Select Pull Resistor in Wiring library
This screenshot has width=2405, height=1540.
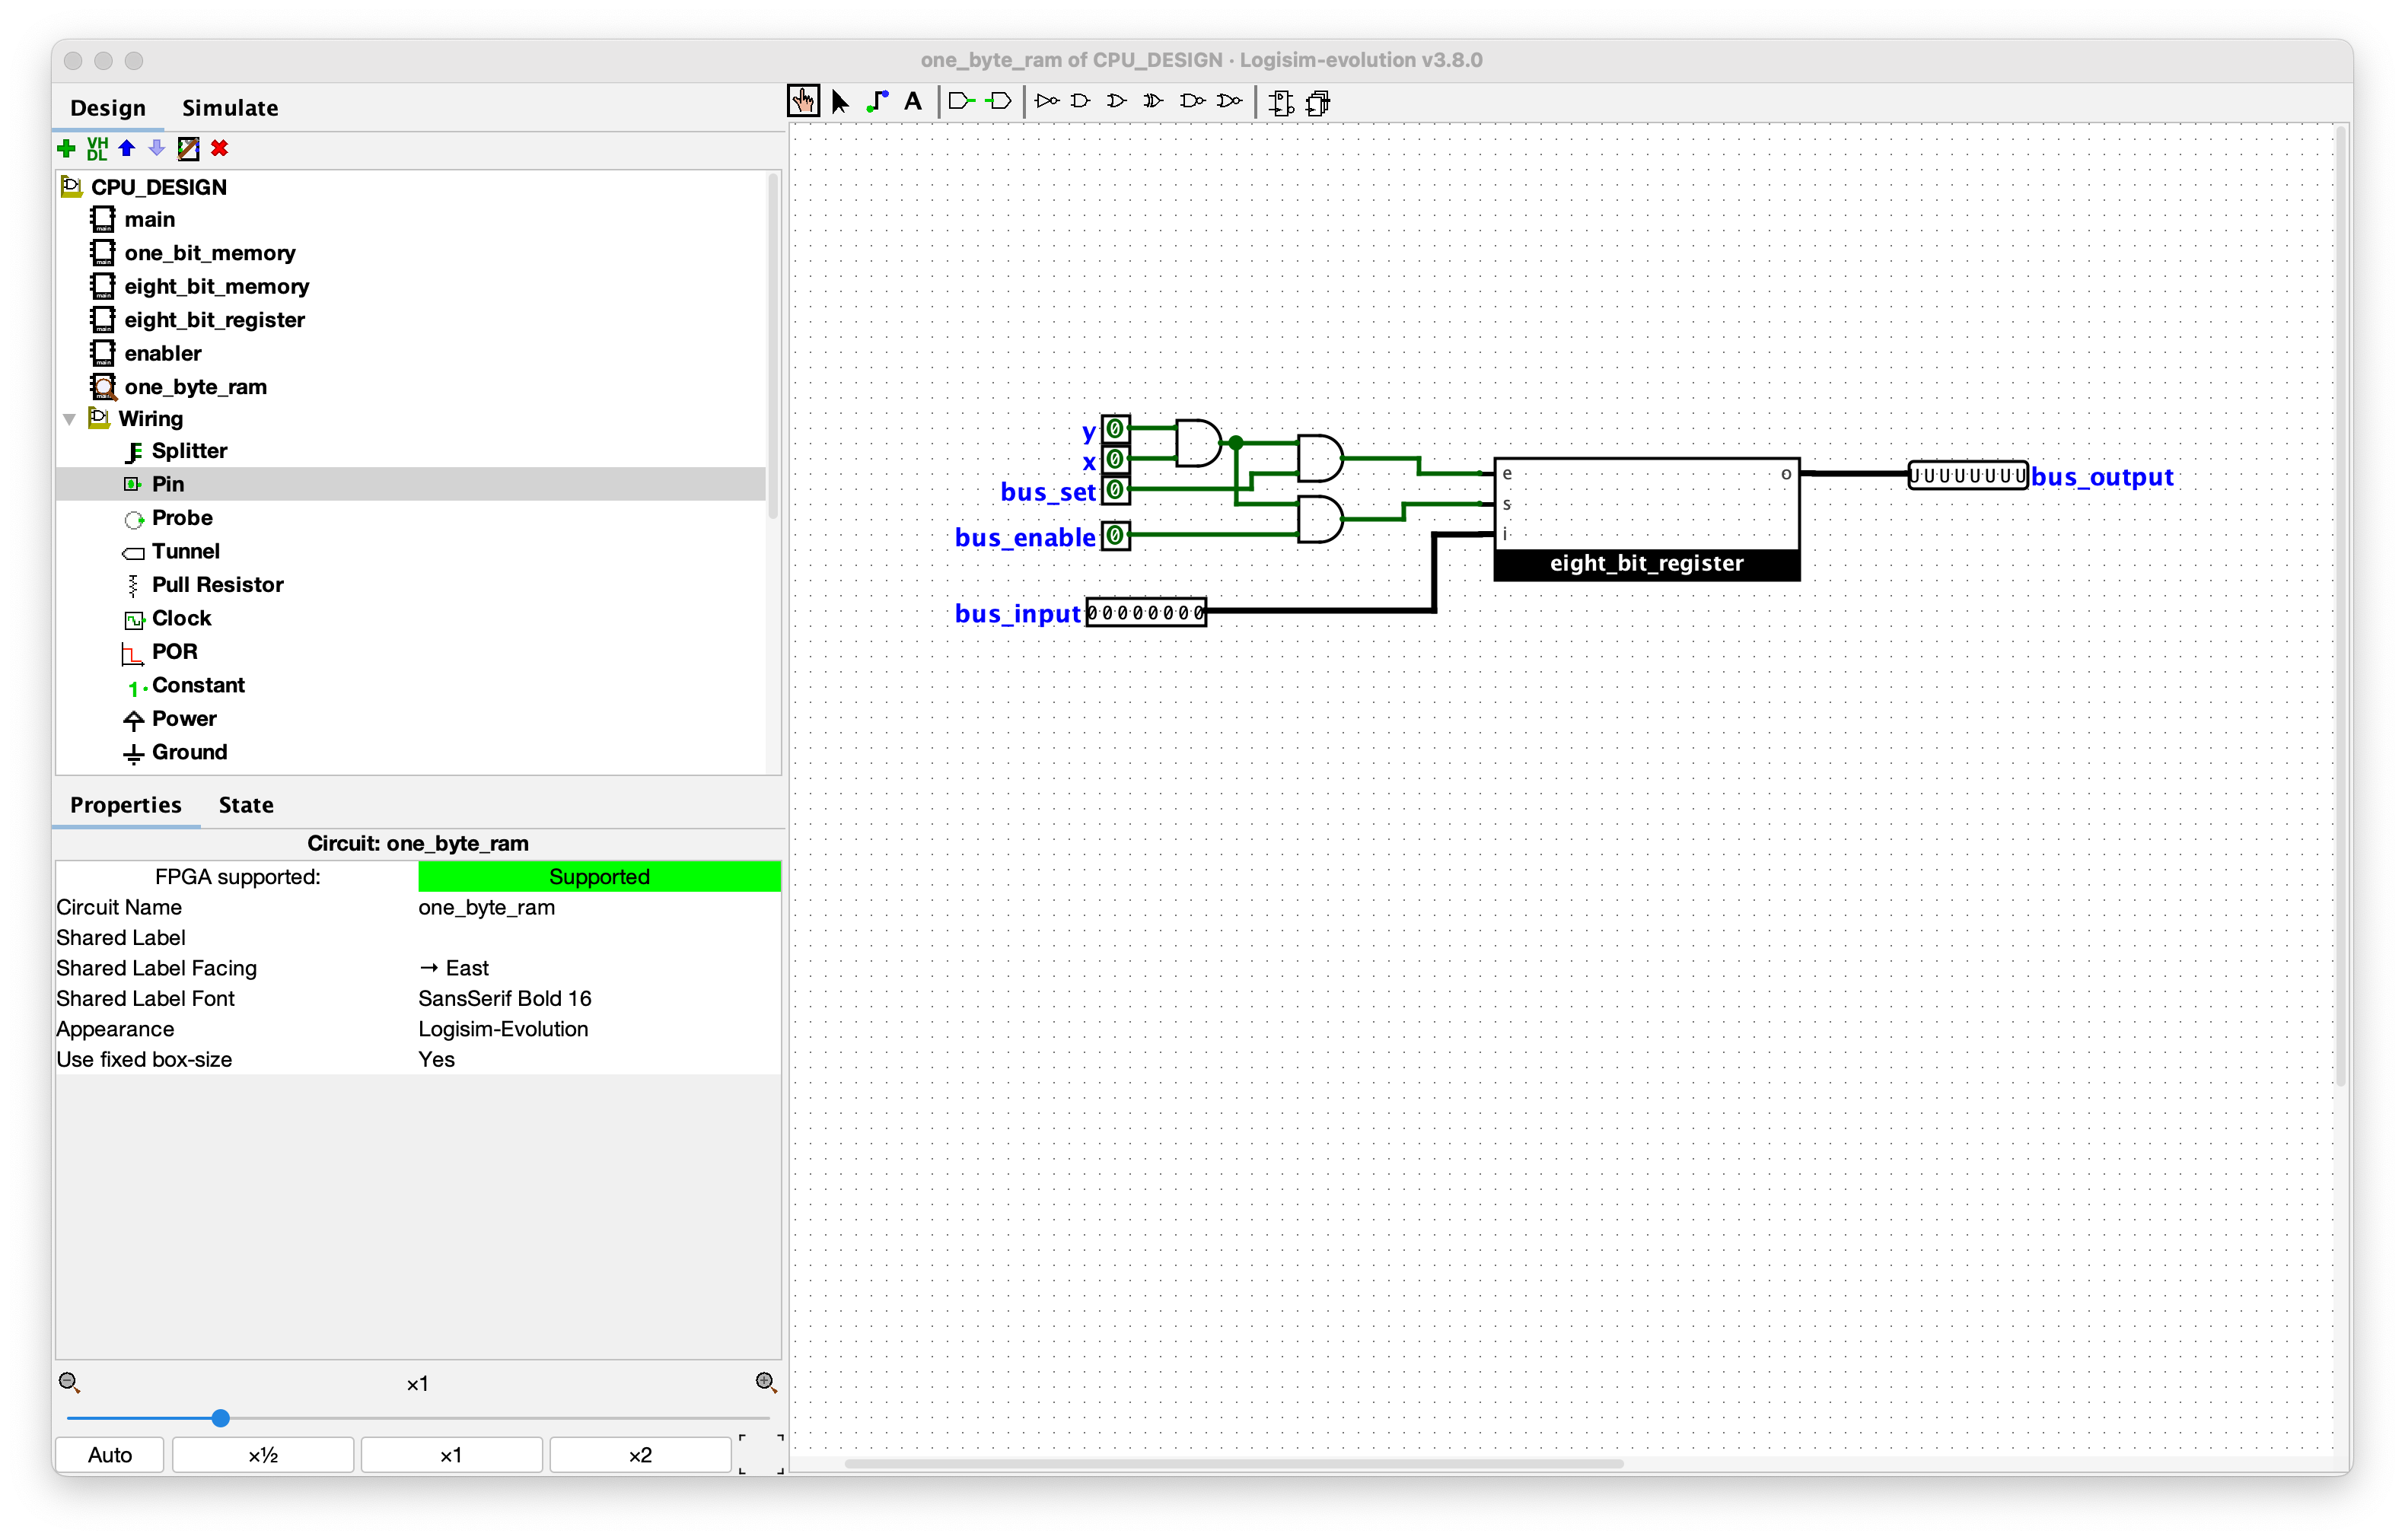tap(218, 585)
